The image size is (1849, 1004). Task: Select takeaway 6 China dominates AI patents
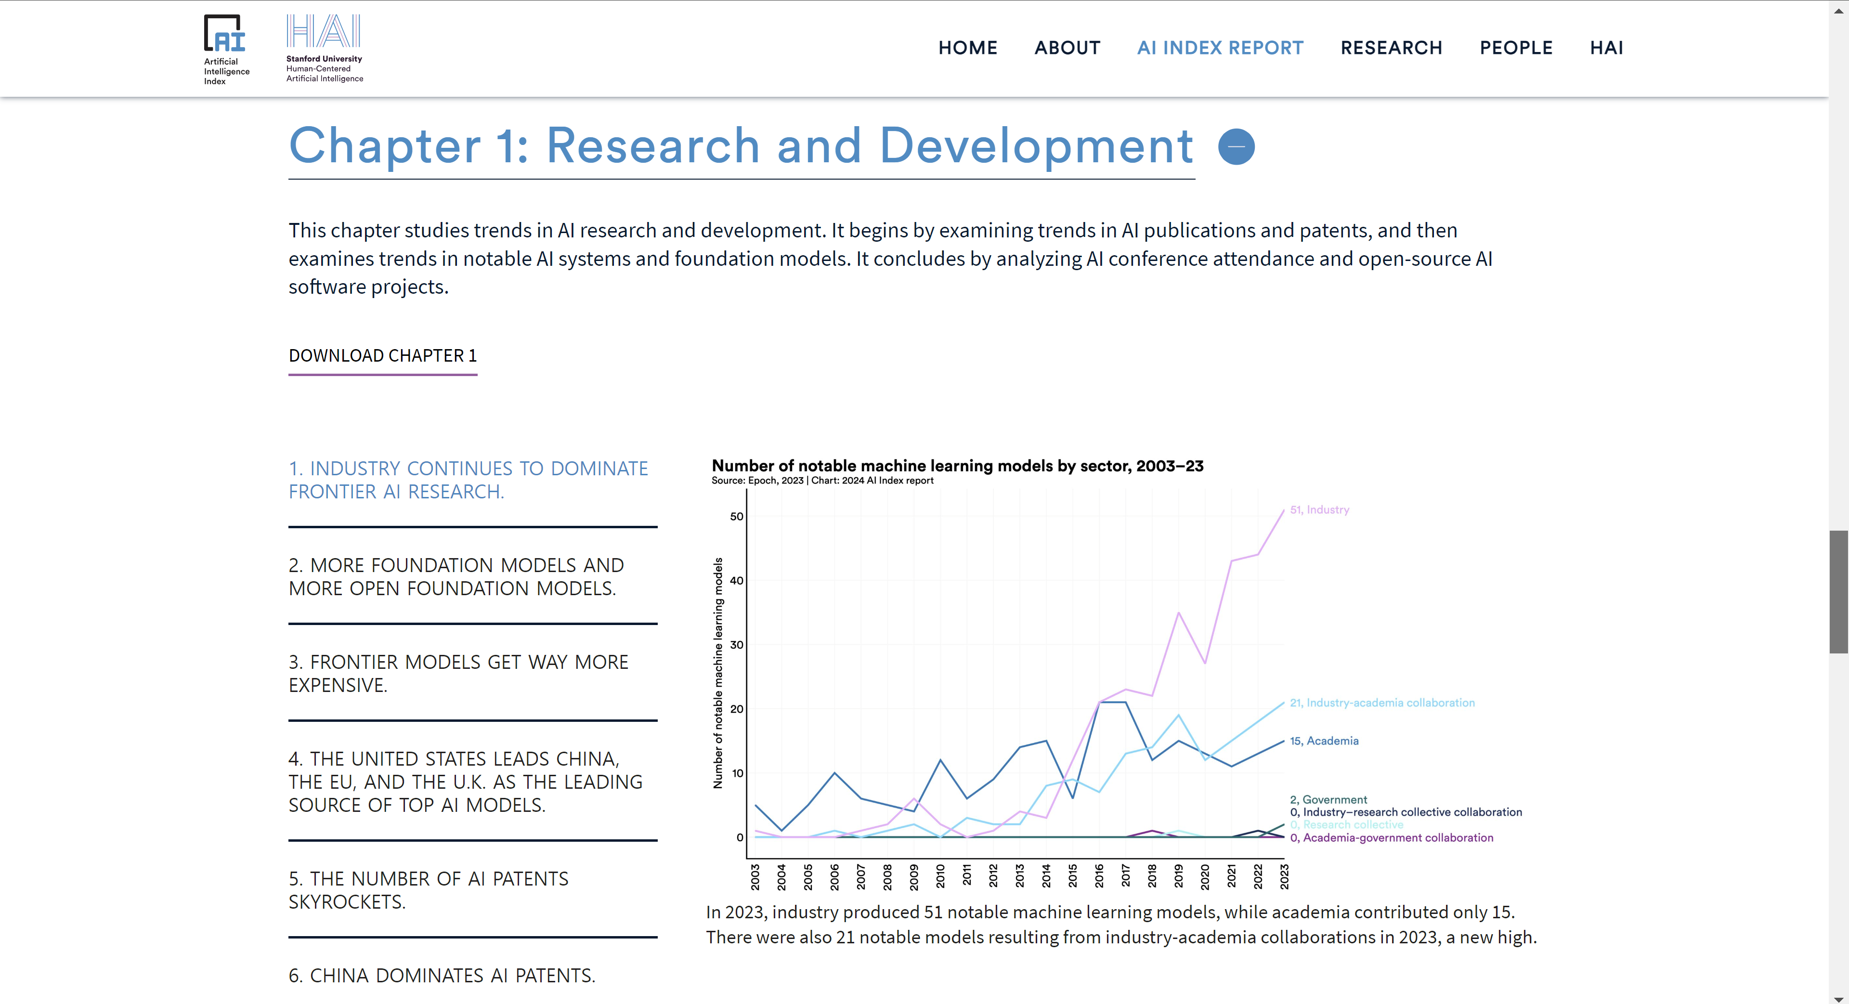[442, 975]
